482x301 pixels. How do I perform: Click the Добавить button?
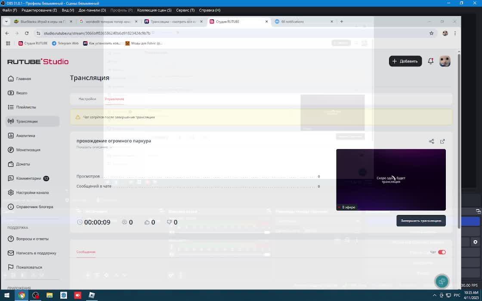405,61
